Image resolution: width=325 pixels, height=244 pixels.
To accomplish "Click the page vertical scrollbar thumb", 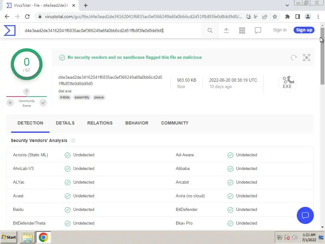I will (x=322, y=56).
